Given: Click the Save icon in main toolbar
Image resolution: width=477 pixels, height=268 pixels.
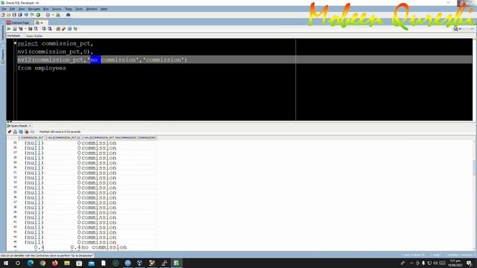Looking at the screenshot, I should pos(14,15).
